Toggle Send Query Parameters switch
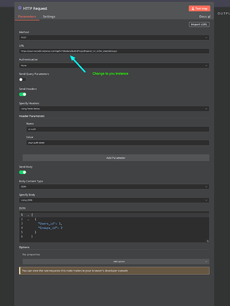Screen dimensions: 230x306 point(23,80)
